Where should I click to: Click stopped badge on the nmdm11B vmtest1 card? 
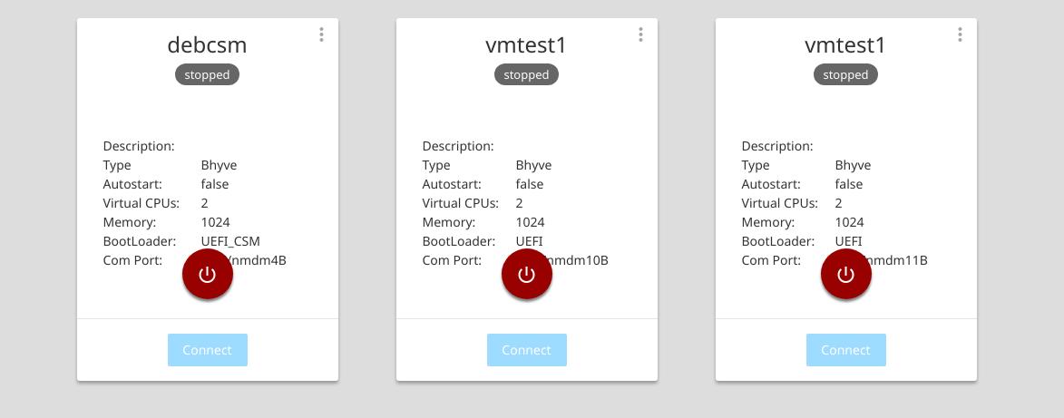846,74
